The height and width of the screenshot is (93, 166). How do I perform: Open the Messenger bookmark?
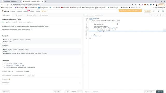(x=19, y=8)
